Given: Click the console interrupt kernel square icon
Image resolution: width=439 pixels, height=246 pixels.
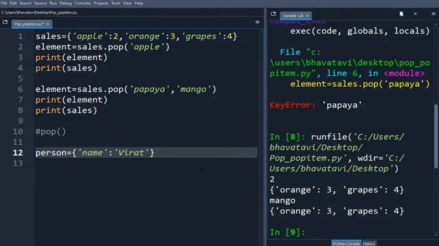Looking at the screenshot, I should [415, 14].
